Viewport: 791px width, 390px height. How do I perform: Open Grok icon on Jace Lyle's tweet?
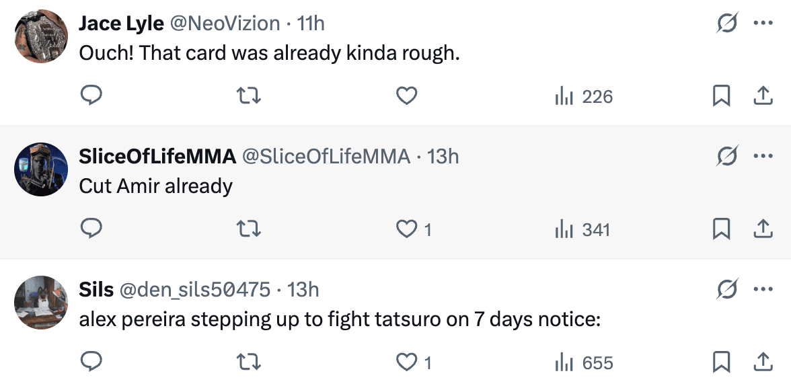tap(727, 24)
